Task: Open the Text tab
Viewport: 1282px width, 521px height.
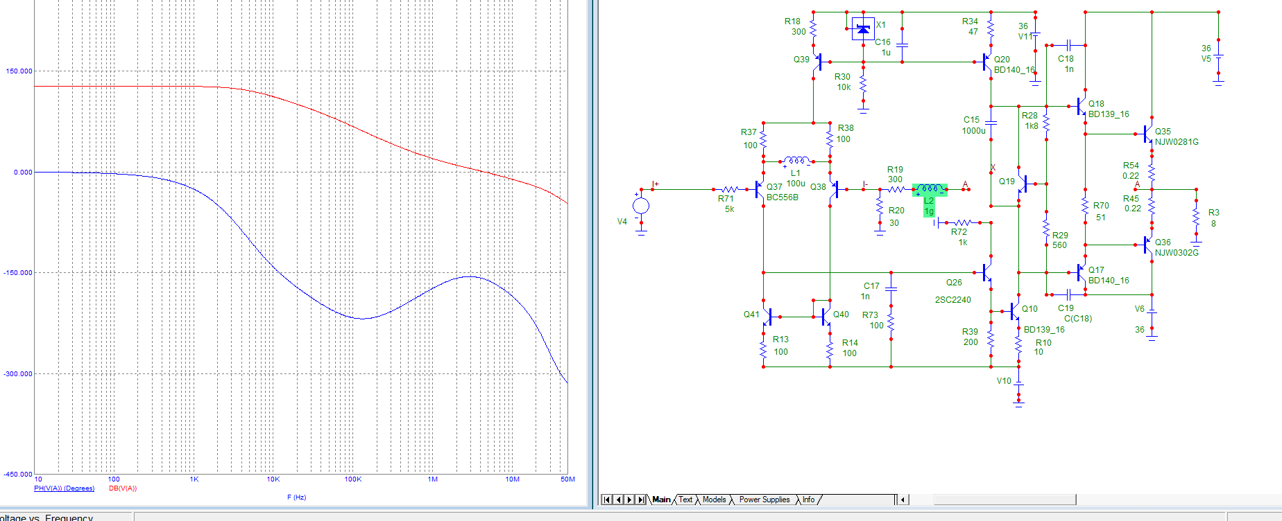Action: (x=685, y=500)
